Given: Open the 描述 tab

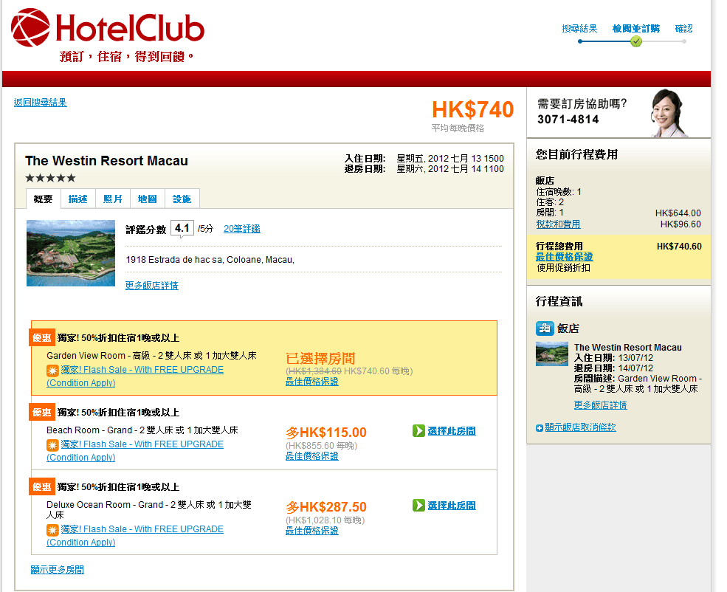Looking at the screenshot, I should point(77,199).
